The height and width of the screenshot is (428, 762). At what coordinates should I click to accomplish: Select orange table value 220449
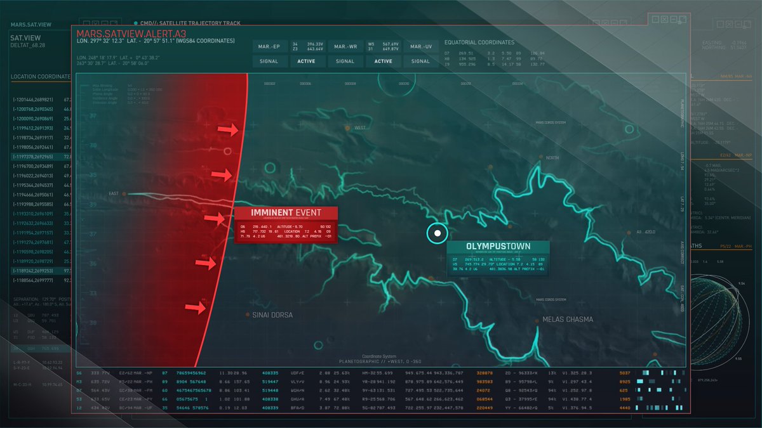coord(484,409)
